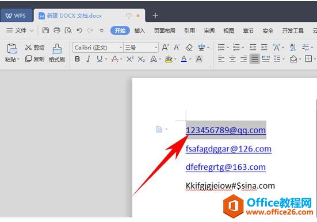Open the 视图 ribbon tab
The image size is (317, 222).
coord(229,30)
